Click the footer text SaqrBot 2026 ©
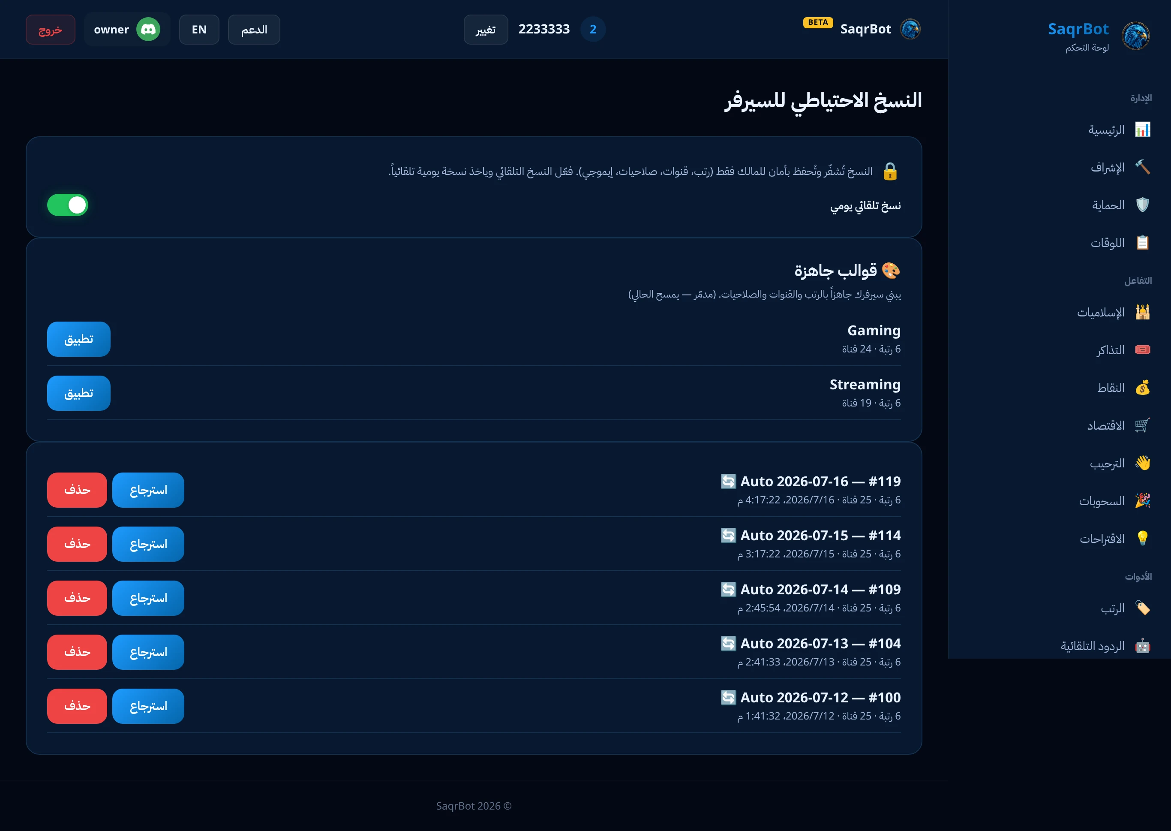This screenshot has height=831, width=1171. point(474,806)
